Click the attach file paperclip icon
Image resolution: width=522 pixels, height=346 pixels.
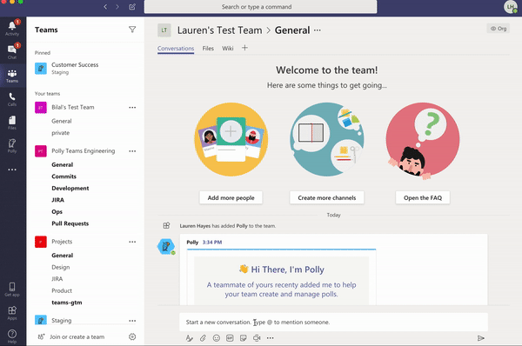tap(203, 338)
